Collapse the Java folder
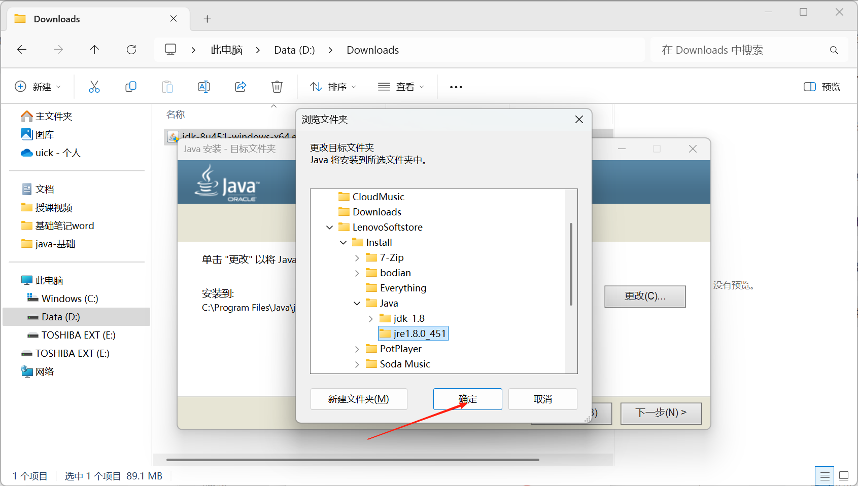This screenshot has height=486, width=858. (x=357, y=303)
